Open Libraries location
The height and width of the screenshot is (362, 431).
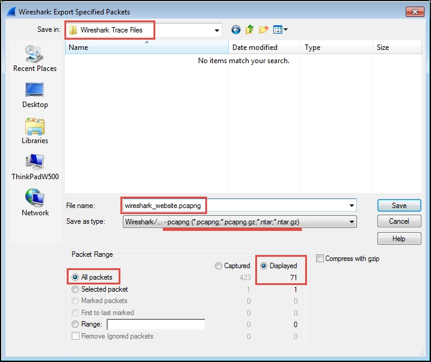pos(35,131)
